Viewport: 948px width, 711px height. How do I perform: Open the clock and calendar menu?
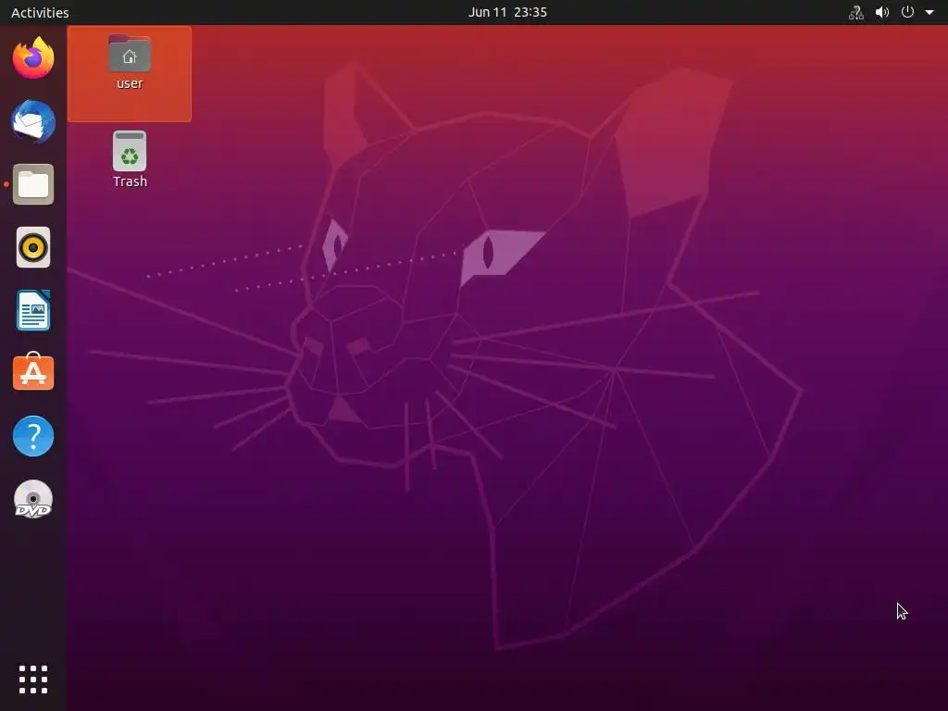pyautogui.click(x=507, y=12)
